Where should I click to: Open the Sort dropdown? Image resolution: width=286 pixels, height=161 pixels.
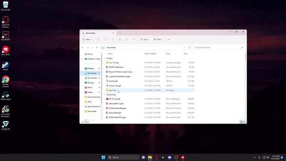[x=145, y=39]
